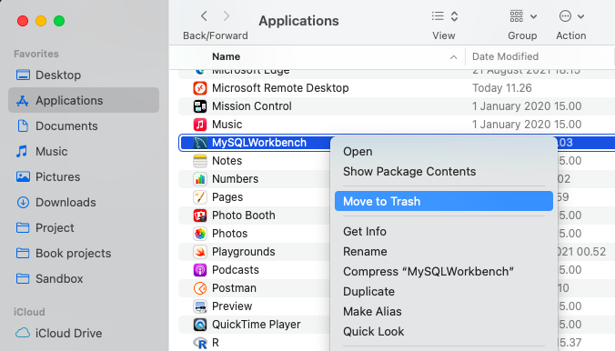Select the Playgrounds app icon
The height and width of the screenshot is (351, 615).
(x=200, y=251)
